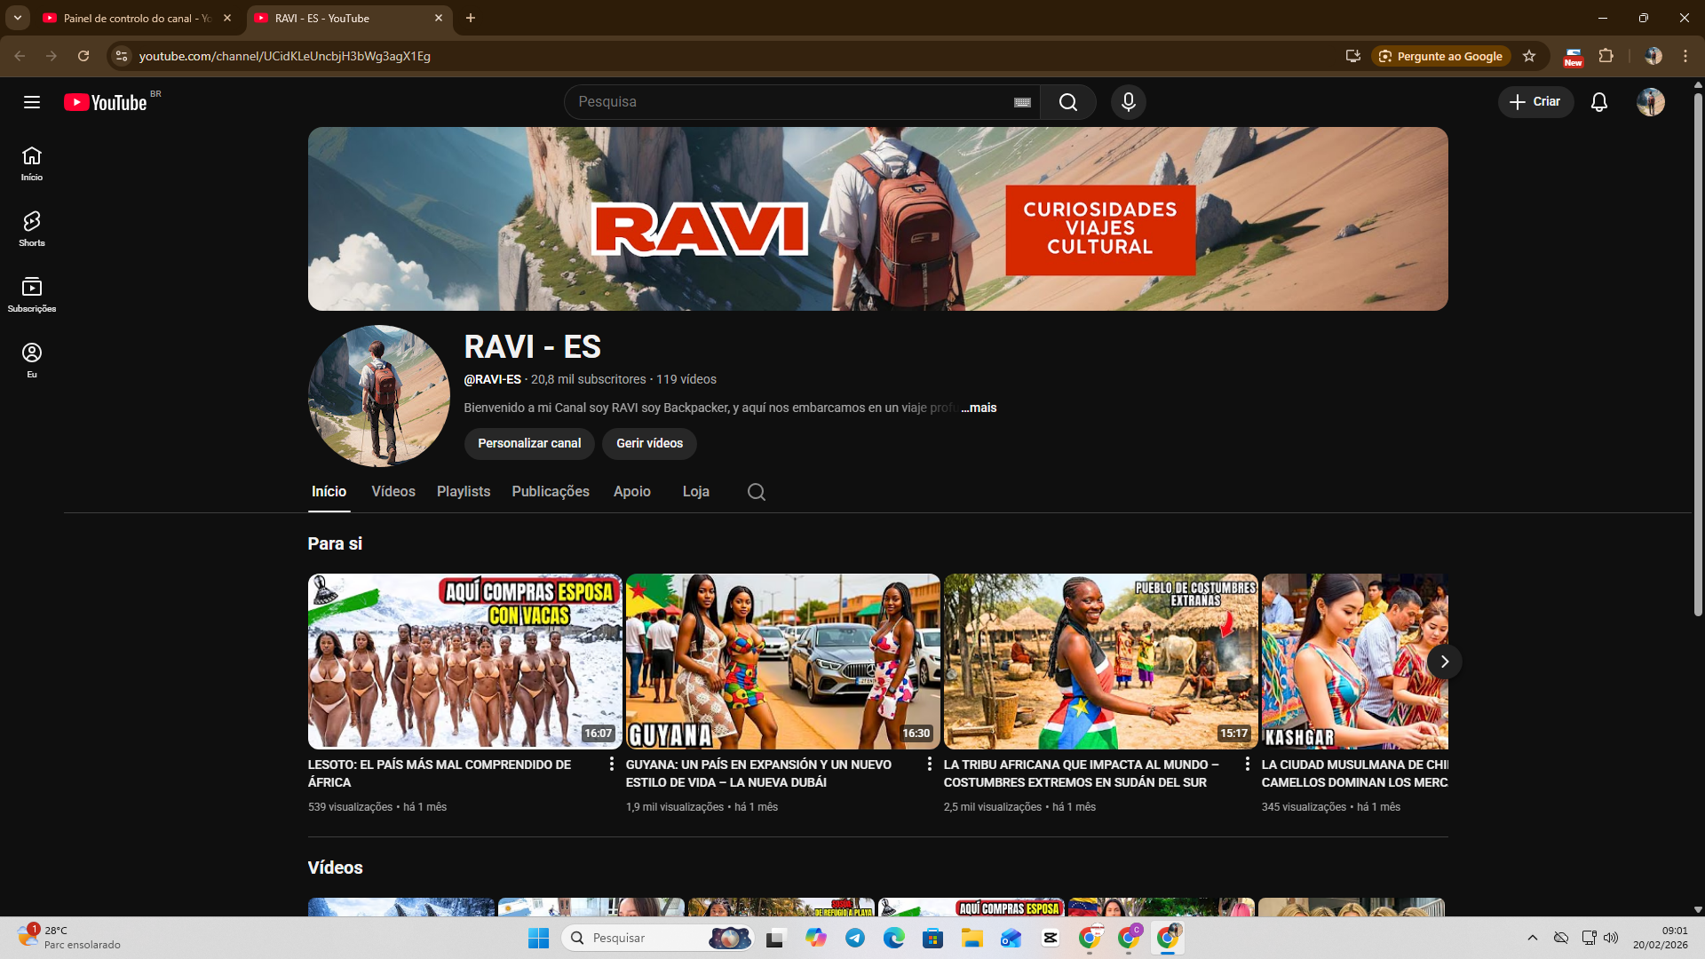The image size is (1705, 959).
Task: Click the Criar create button
Action: click(x=1535, y=102)
